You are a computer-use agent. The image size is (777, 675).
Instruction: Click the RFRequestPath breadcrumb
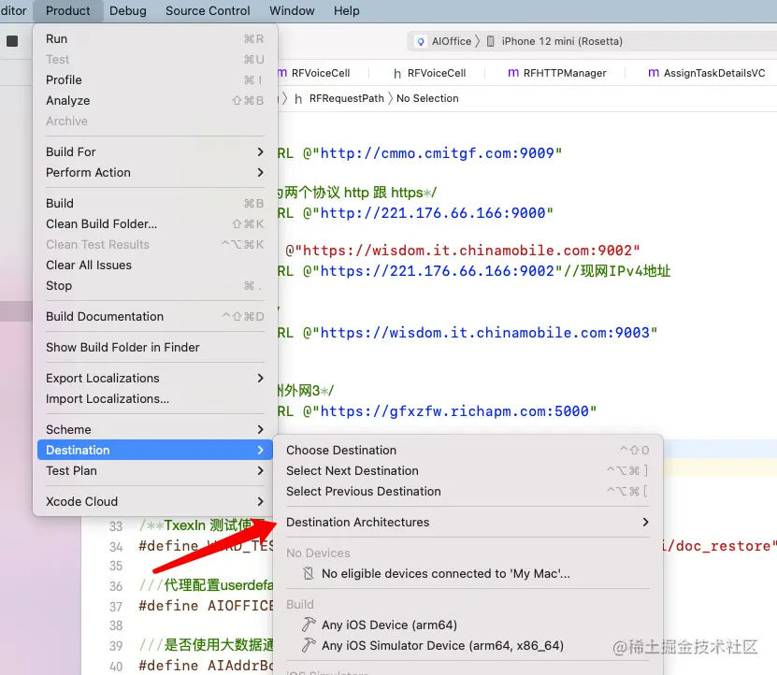coord(346,98)
